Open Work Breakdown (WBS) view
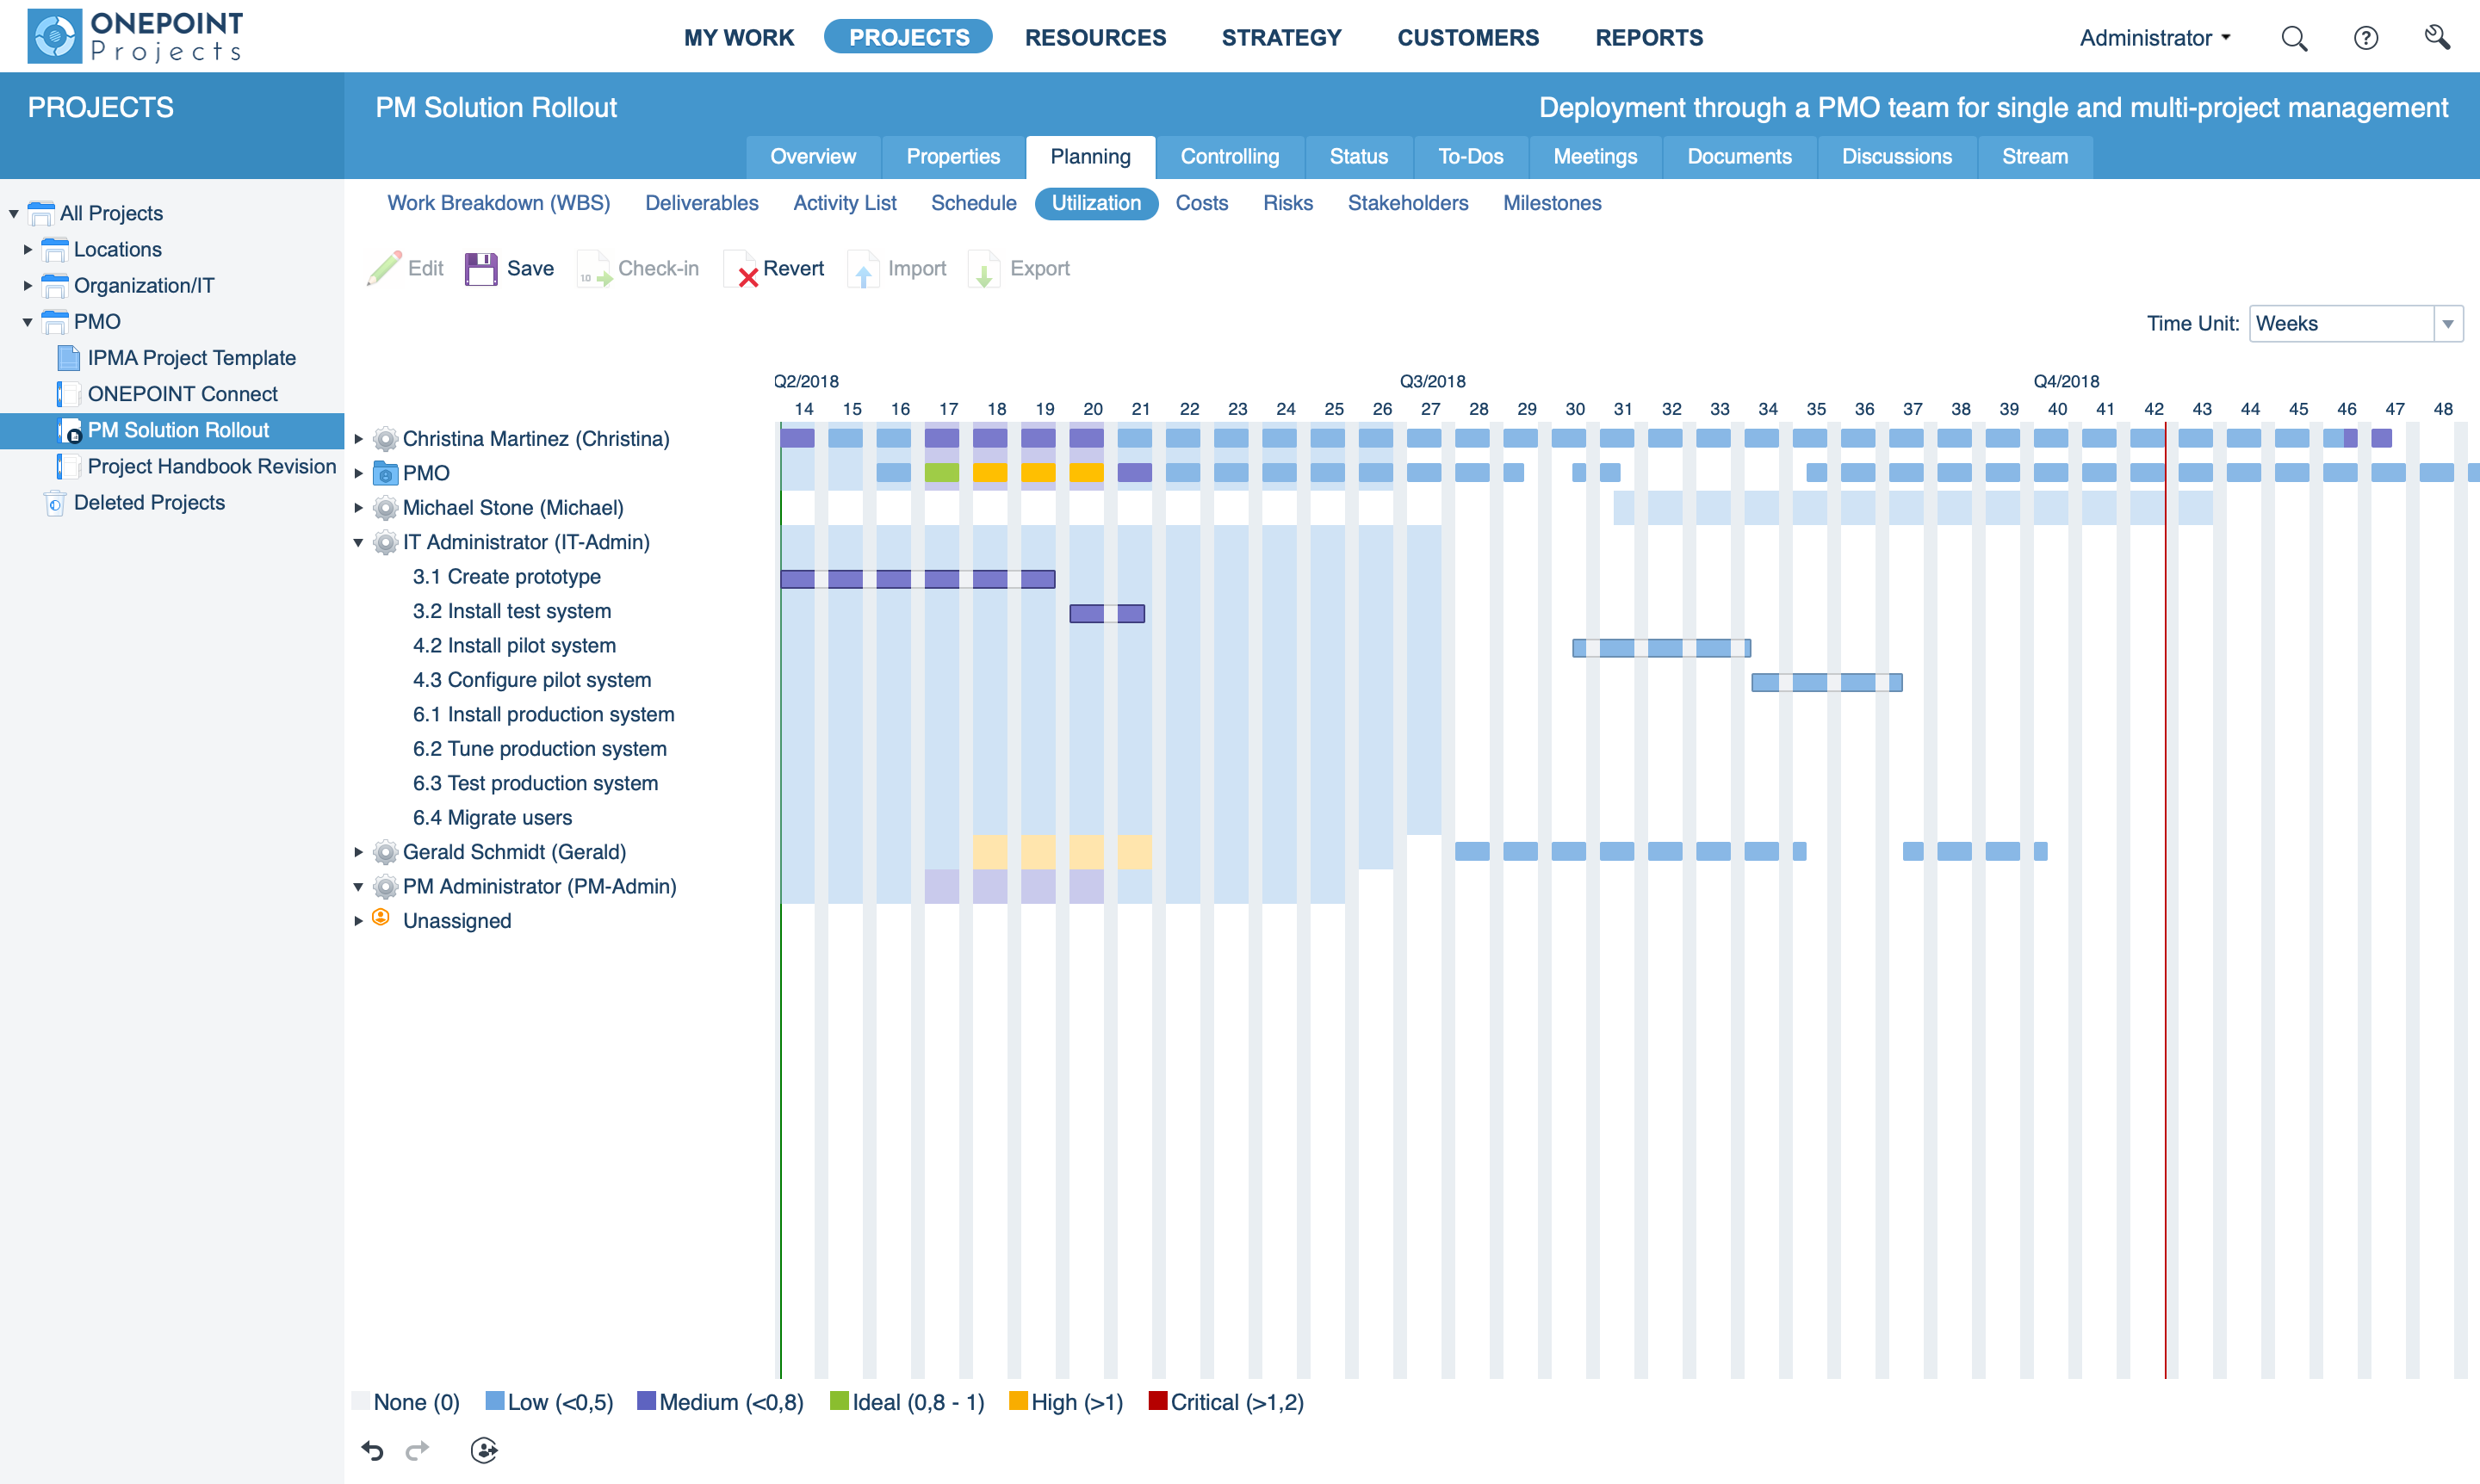This screenshot has height=1484, width=2480. (x=499, y=203)
